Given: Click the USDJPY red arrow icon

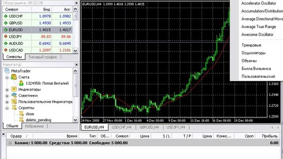Looking at the screenshot, I should tap(6, 37).
